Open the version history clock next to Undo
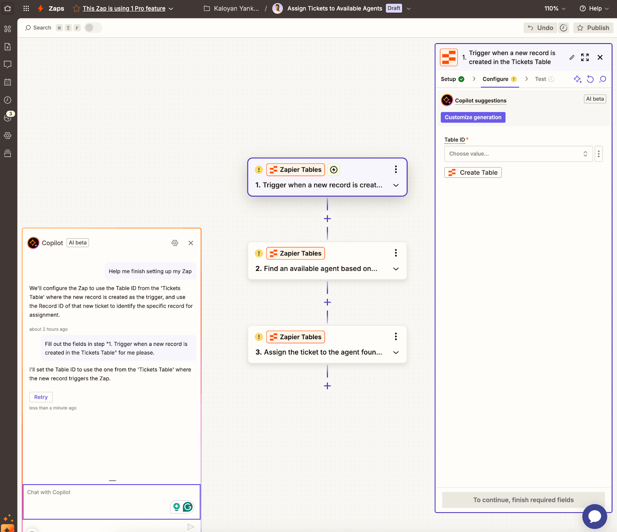617x532 pixels. (564, 28)
